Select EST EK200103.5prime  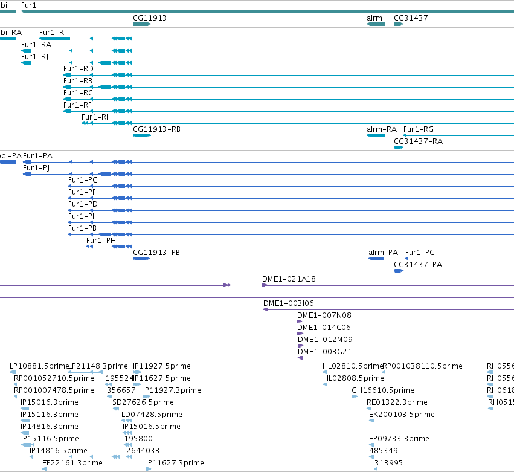(371, 421)
